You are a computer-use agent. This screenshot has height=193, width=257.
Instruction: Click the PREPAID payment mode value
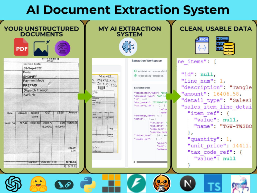(30, 85)
